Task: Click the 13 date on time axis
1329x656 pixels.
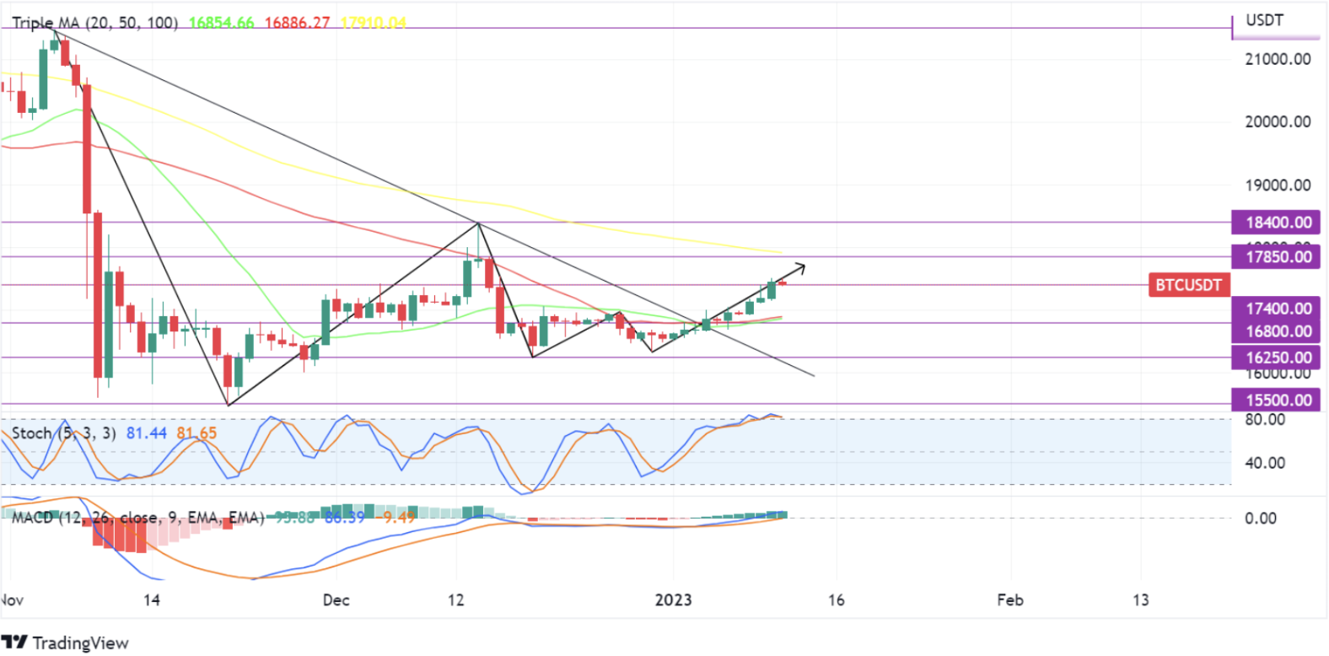Action: point(1140,600)
